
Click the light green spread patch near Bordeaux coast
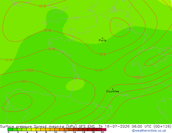75,85
